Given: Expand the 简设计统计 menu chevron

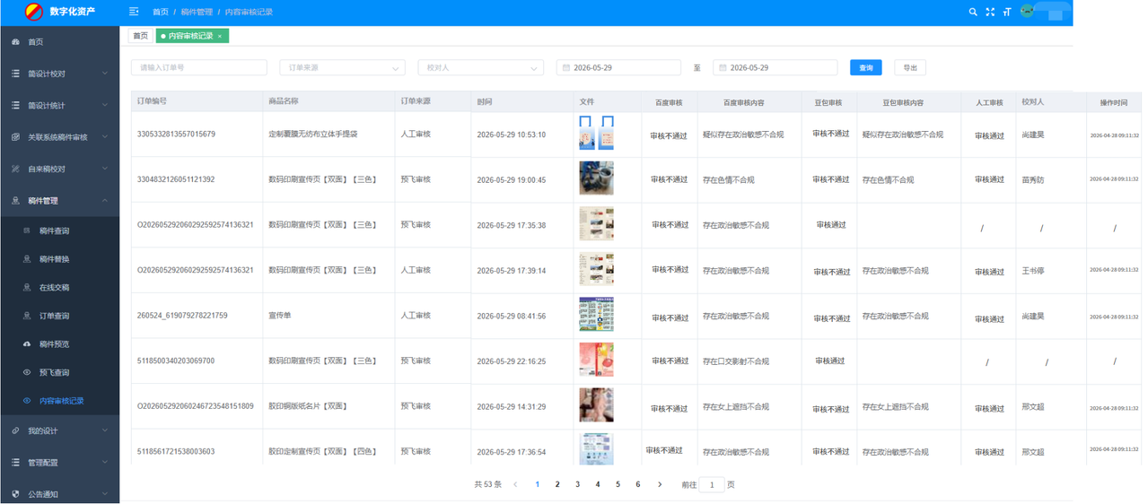Looking at the screenshot, I should coord(105,106).
